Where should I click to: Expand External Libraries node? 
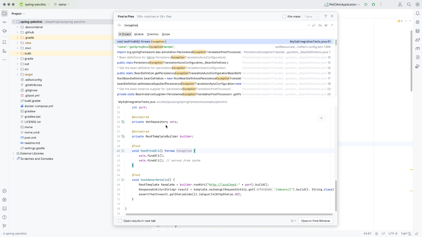point(13,154)
